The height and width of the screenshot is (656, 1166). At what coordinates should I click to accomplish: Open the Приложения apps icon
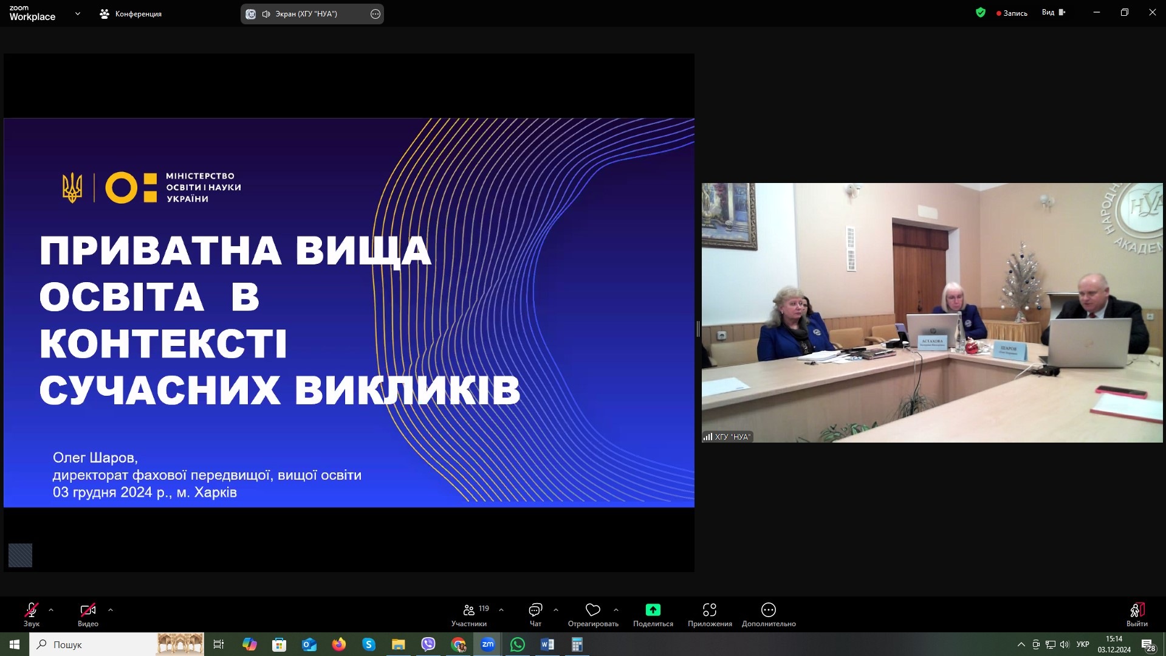click(709, 610)
